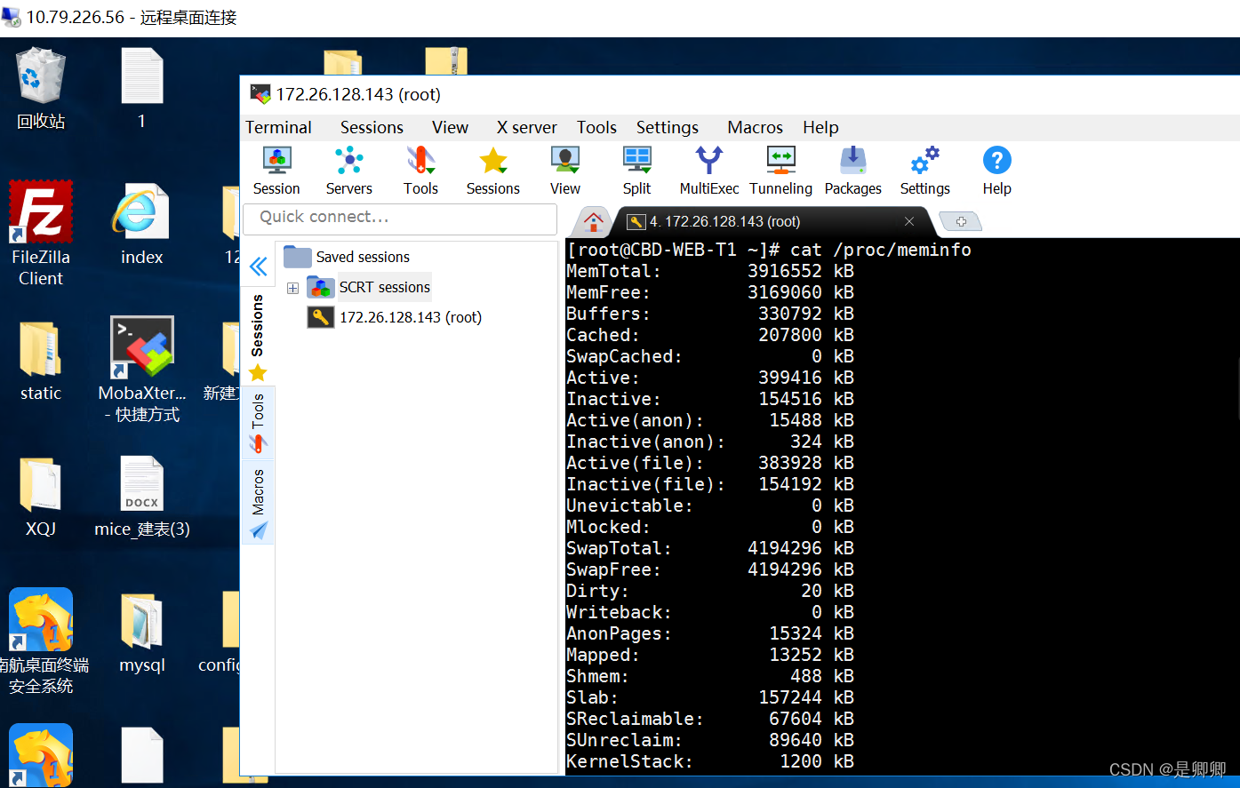Open the Terminal menu
Viewport: 1240px width, 788px height.
[x=278, y=127]
